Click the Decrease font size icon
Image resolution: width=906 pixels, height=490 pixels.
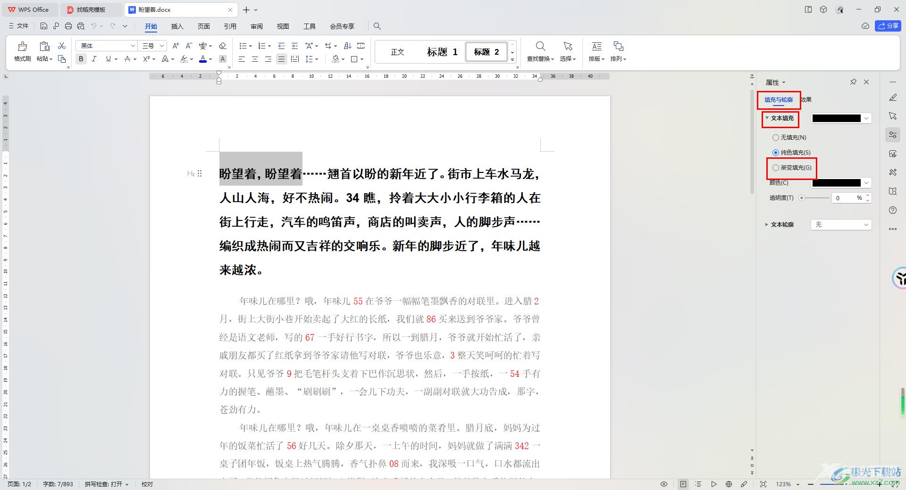pyautogui.click(x=189, y=46)
